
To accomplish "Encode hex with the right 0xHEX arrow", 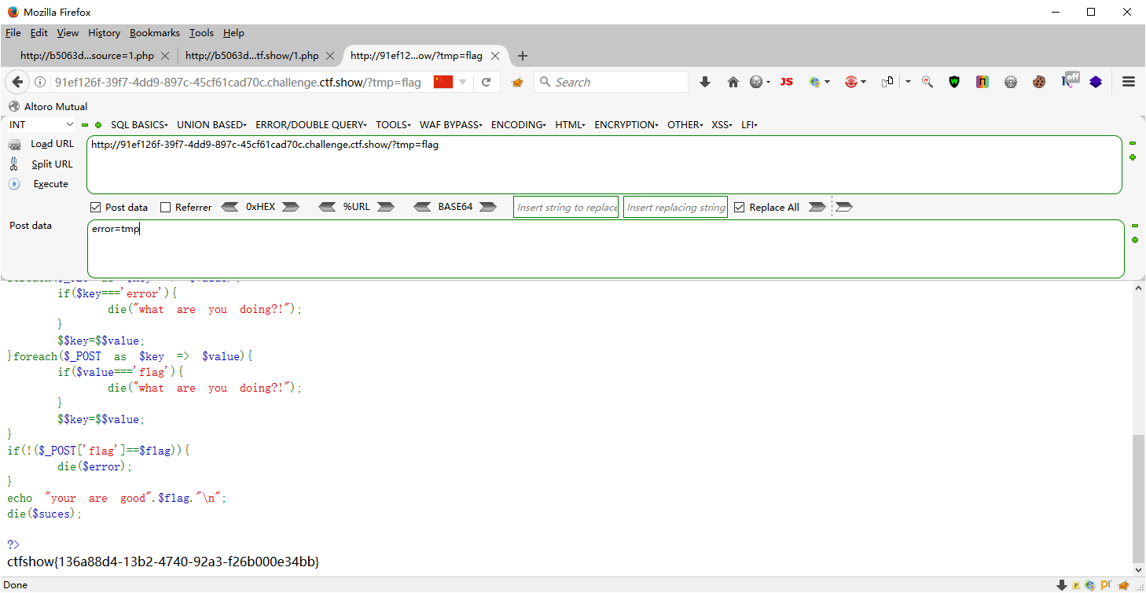I will [291, 207].
